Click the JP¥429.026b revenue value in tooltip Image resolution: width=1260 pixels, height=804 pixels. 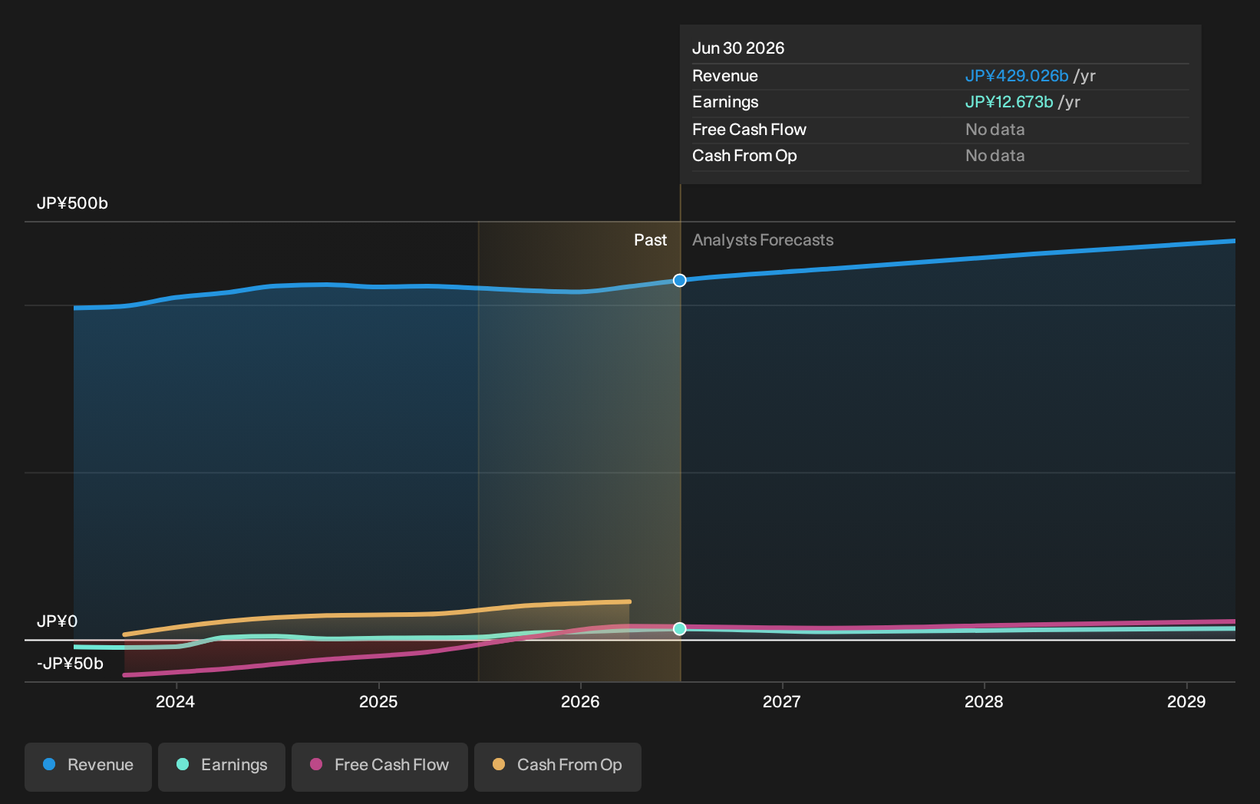tap(1017, 76)
